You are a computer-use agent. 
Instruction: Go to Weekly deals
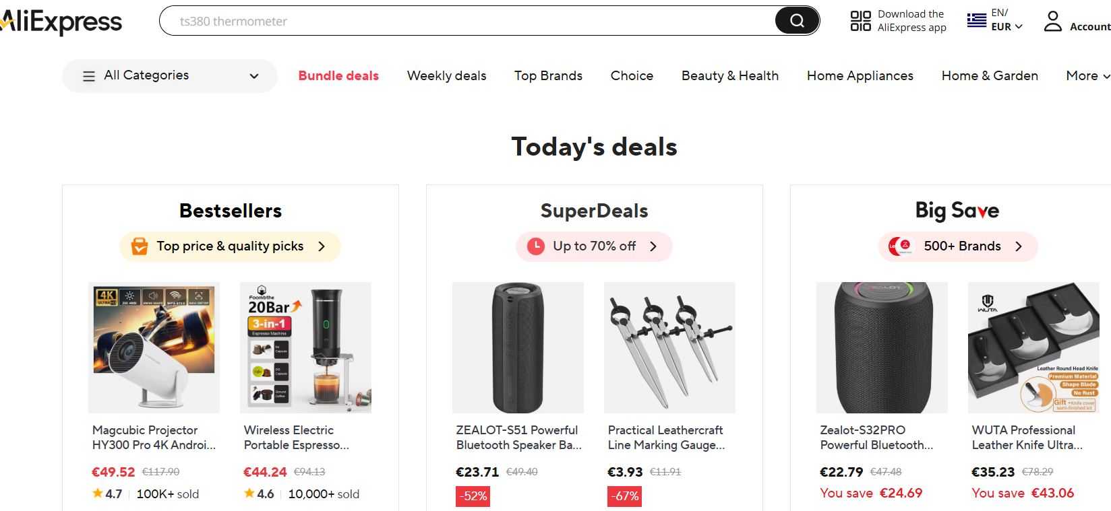click(446, 76)
